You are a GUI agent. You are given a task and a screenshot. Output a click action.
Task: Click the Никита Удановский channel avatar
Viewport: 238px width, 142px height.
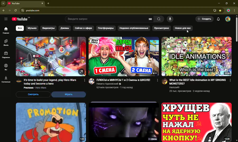click(91, 81)
